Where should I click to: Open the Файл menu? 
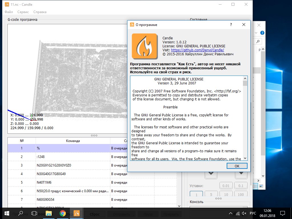[9, 12]
